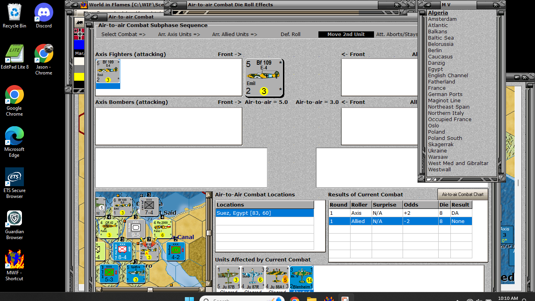Click the Results table 'Odds' column header
535x301 pixels.
click(421, 205)
